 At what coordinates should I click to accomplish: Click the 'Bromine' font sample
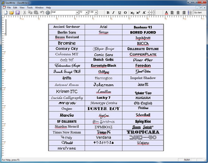(67, 43)
